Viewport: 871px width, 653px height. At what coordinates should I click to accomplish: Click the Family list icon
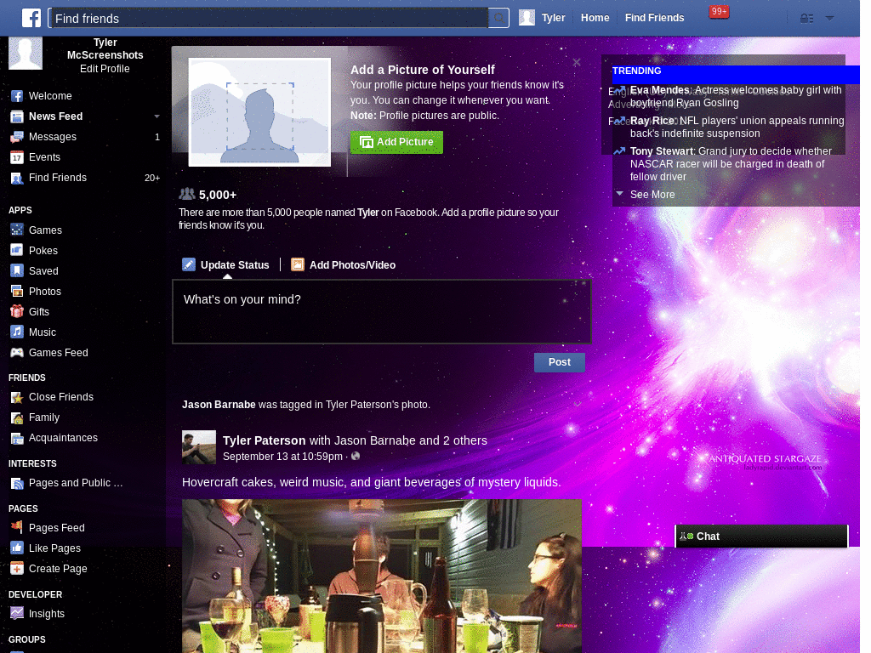click(x=17, y=417)
